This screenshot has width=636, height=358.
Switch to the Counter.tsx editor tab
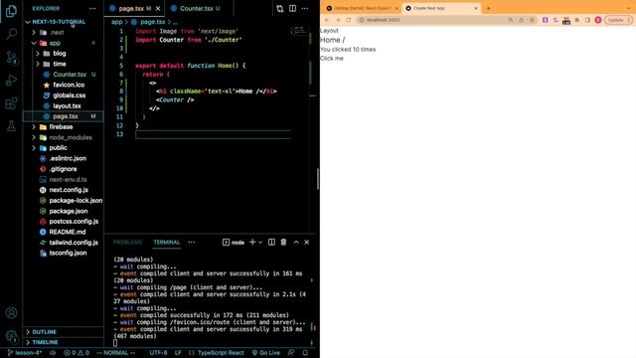[x=197, y=9]
